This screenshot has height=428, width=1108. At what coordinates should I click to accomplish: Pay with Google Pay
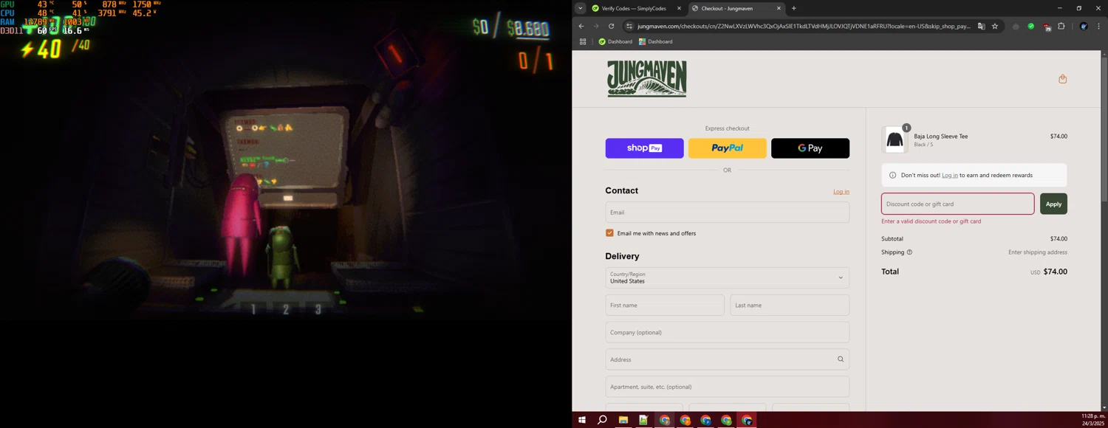pyautogui.click(x=810, y=148)
